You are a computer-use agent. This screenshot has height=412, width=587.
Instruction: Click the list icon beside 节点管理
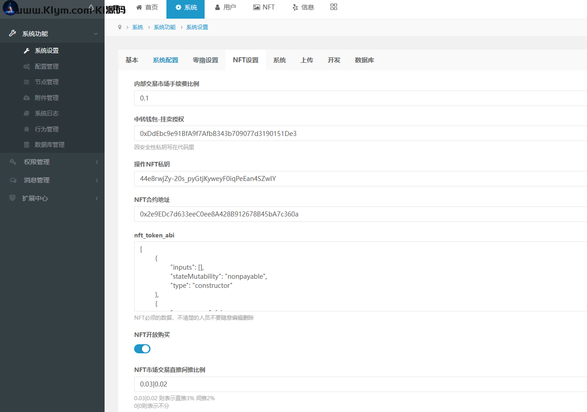tap(26, 82)
